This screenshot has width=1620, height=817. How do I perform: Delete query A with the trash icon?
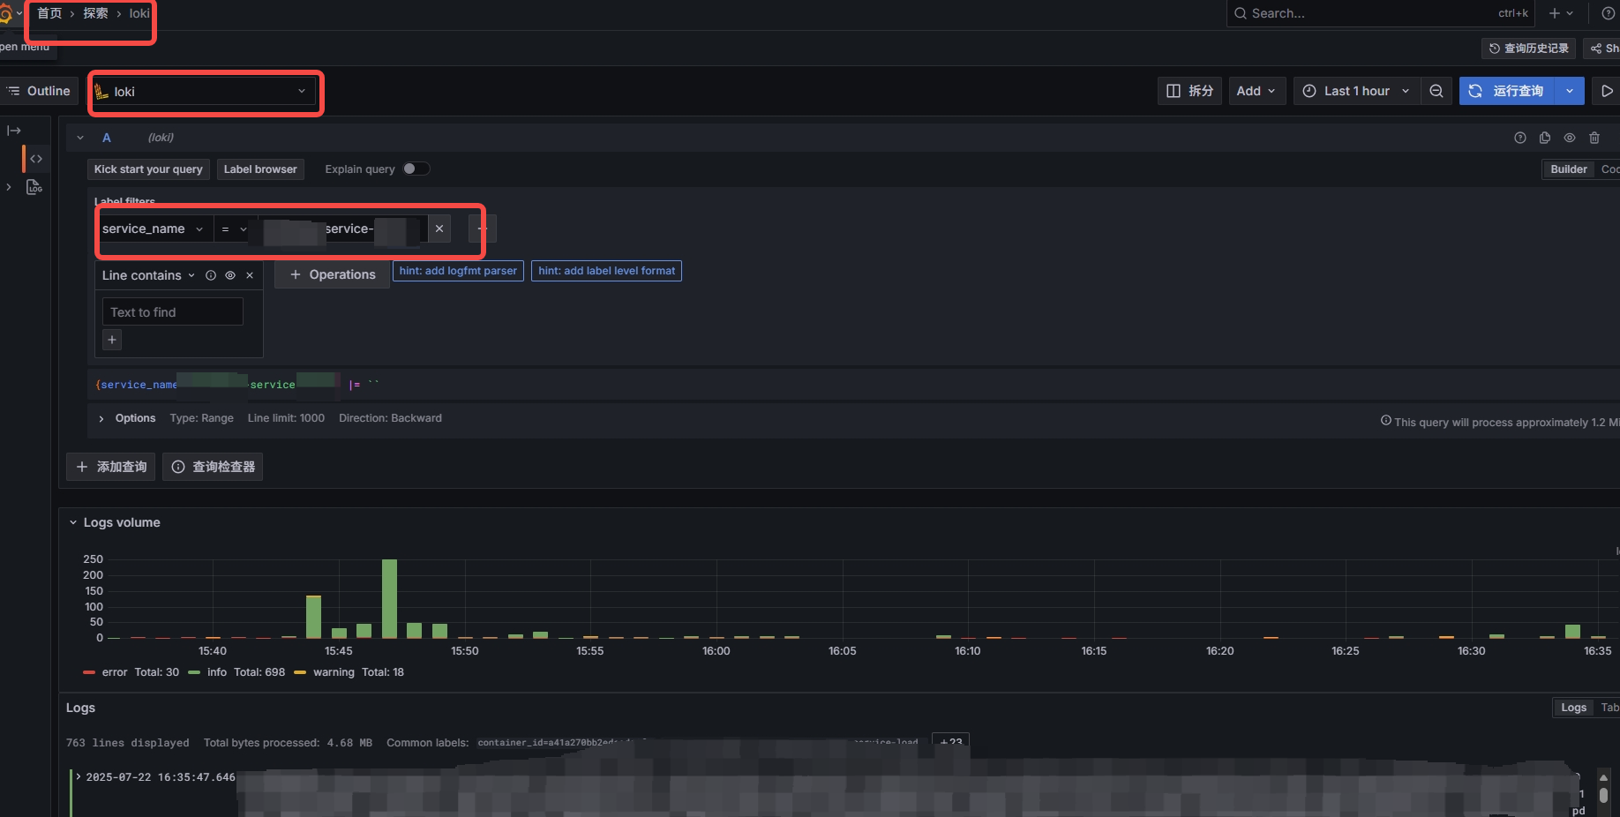click(1594, 138)
